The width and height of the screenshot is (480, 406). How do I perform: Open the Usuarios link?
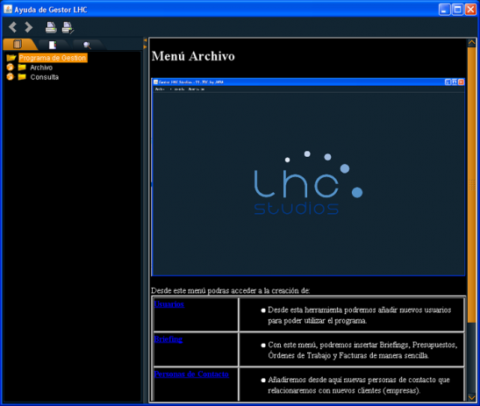(169, 304)
